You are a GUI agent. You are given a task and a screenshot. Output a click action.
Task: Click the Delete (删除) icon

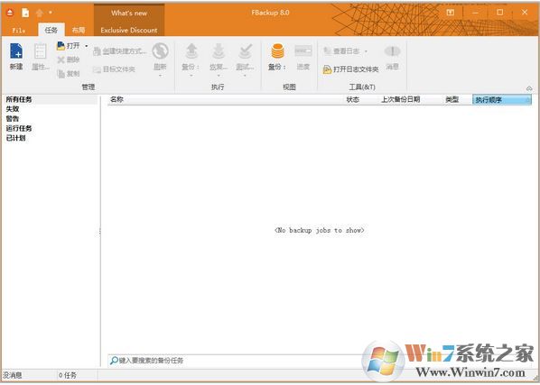61,60
